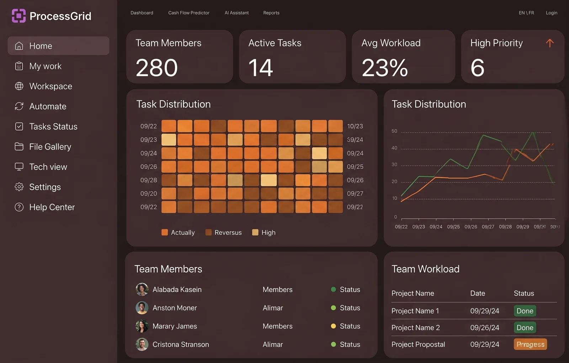The height and width of the screenshot is (363, 569).
Task: Switch to the Cash Flow Predictor tab
Action: [x=189, y=13]
